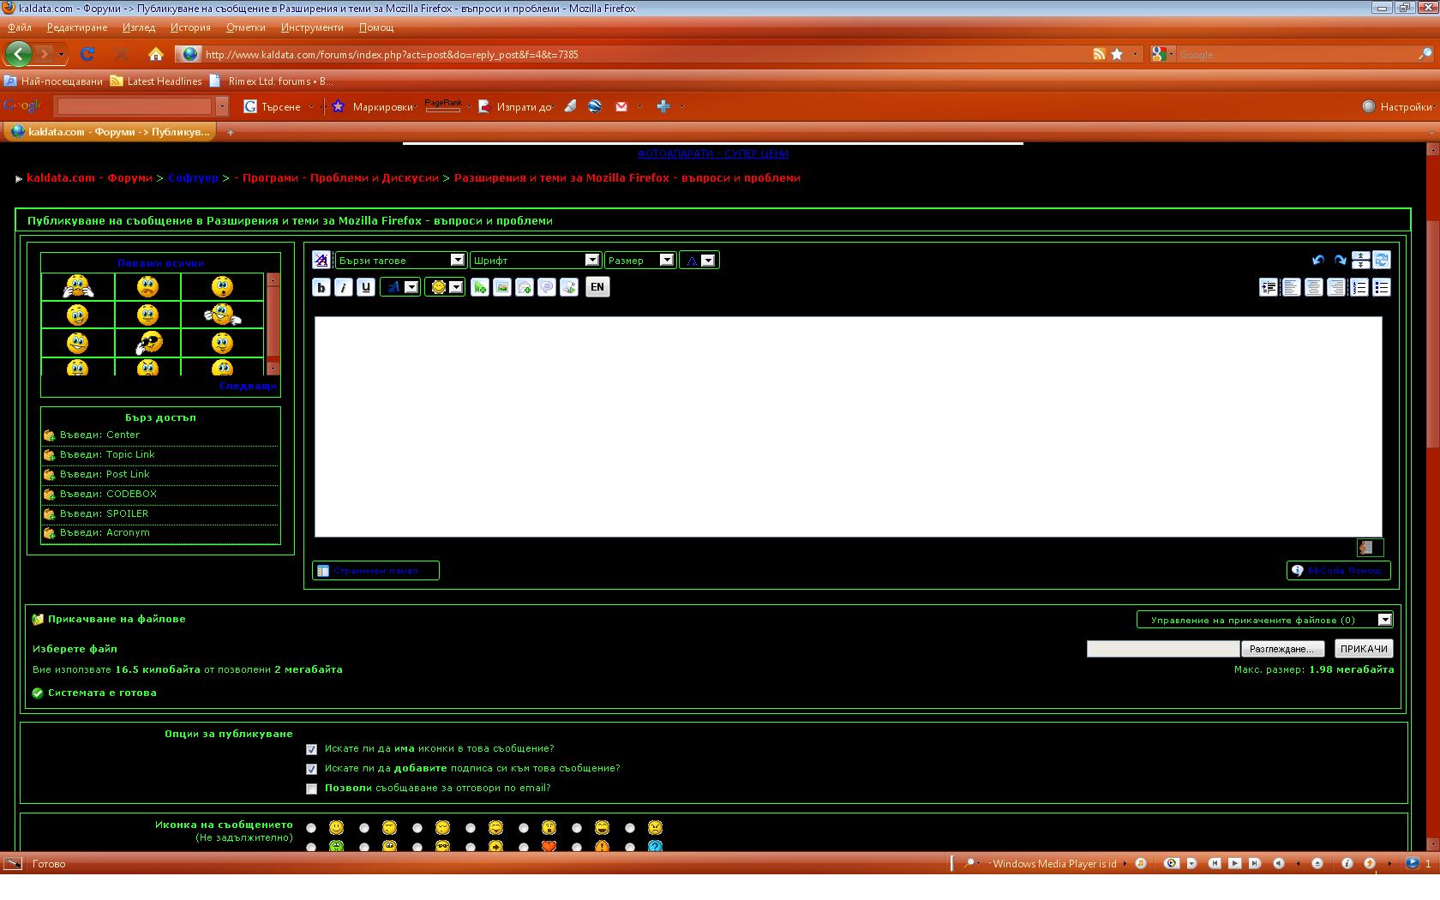This screenshot has width=1440, height=900.
Task: Apply italic formatting in the editor
Action: pos(344,287)
